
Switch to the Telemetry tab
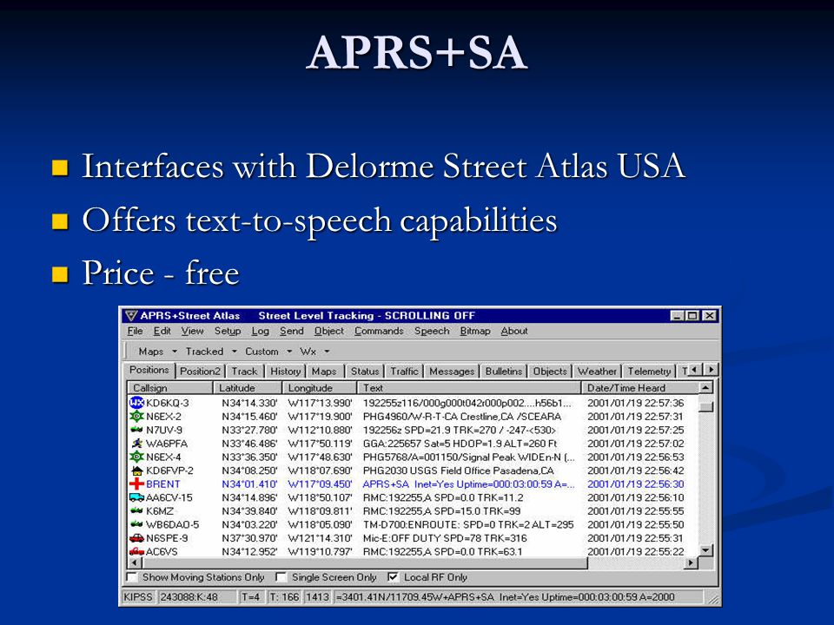point(649,372)
